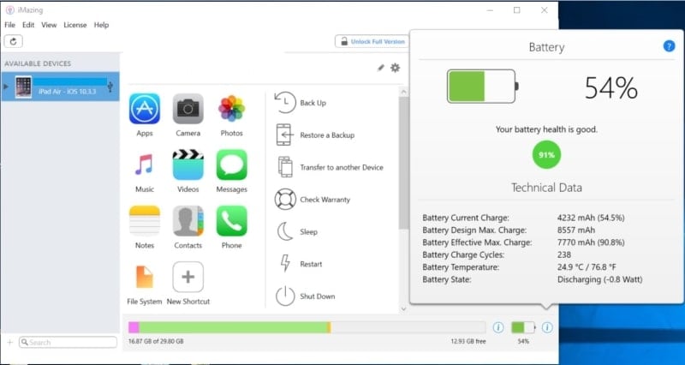This screenshot has height=365, width=685.
Task: Click the scrollbar up arrow
Action: 403,92
